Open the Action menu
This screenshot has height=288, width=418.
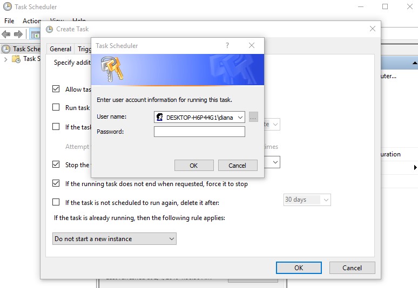click(x=31, y=20)
